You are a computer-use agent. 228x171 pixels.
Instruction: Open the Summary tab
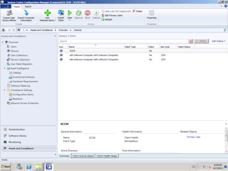tap(64, 156)
